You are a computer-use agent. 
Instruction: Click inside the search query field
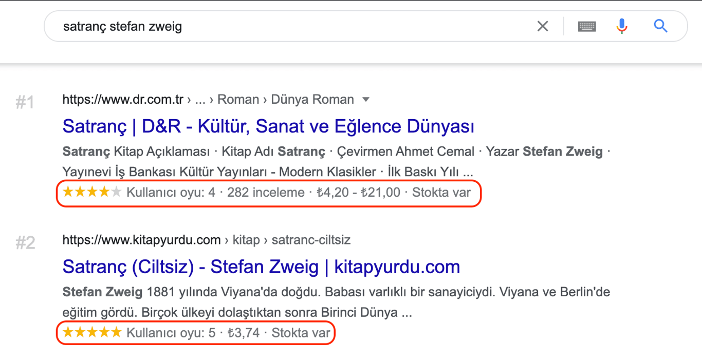pos(206,26)
